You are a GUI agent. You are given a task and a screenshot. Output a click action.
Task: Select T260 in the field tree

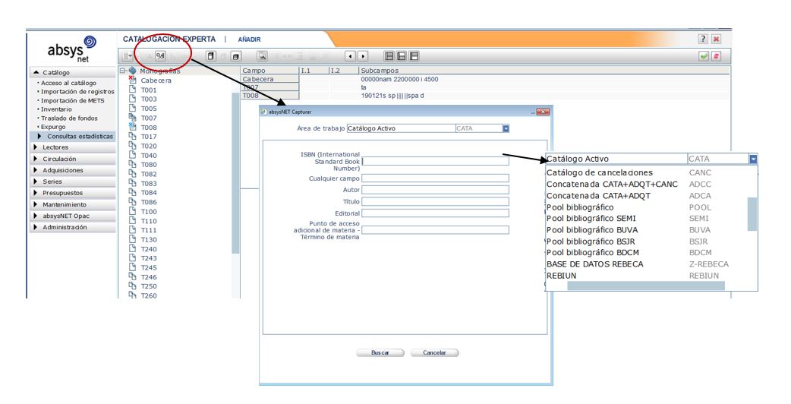[149, 295]
